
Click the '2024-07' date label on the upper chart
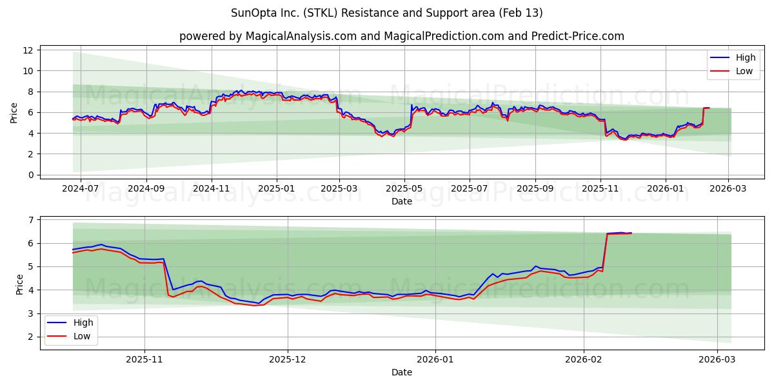[x=81, y=189]
